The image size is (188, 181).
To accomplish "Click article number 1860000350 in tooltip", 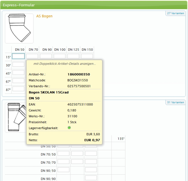I will tap(79, 74).
